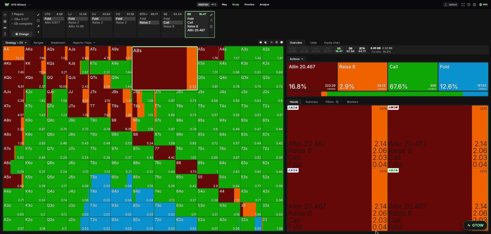The image size is (491, 234).
Task: Open the GTO Wizard dropdown chevron
Action: pos(29,5)
